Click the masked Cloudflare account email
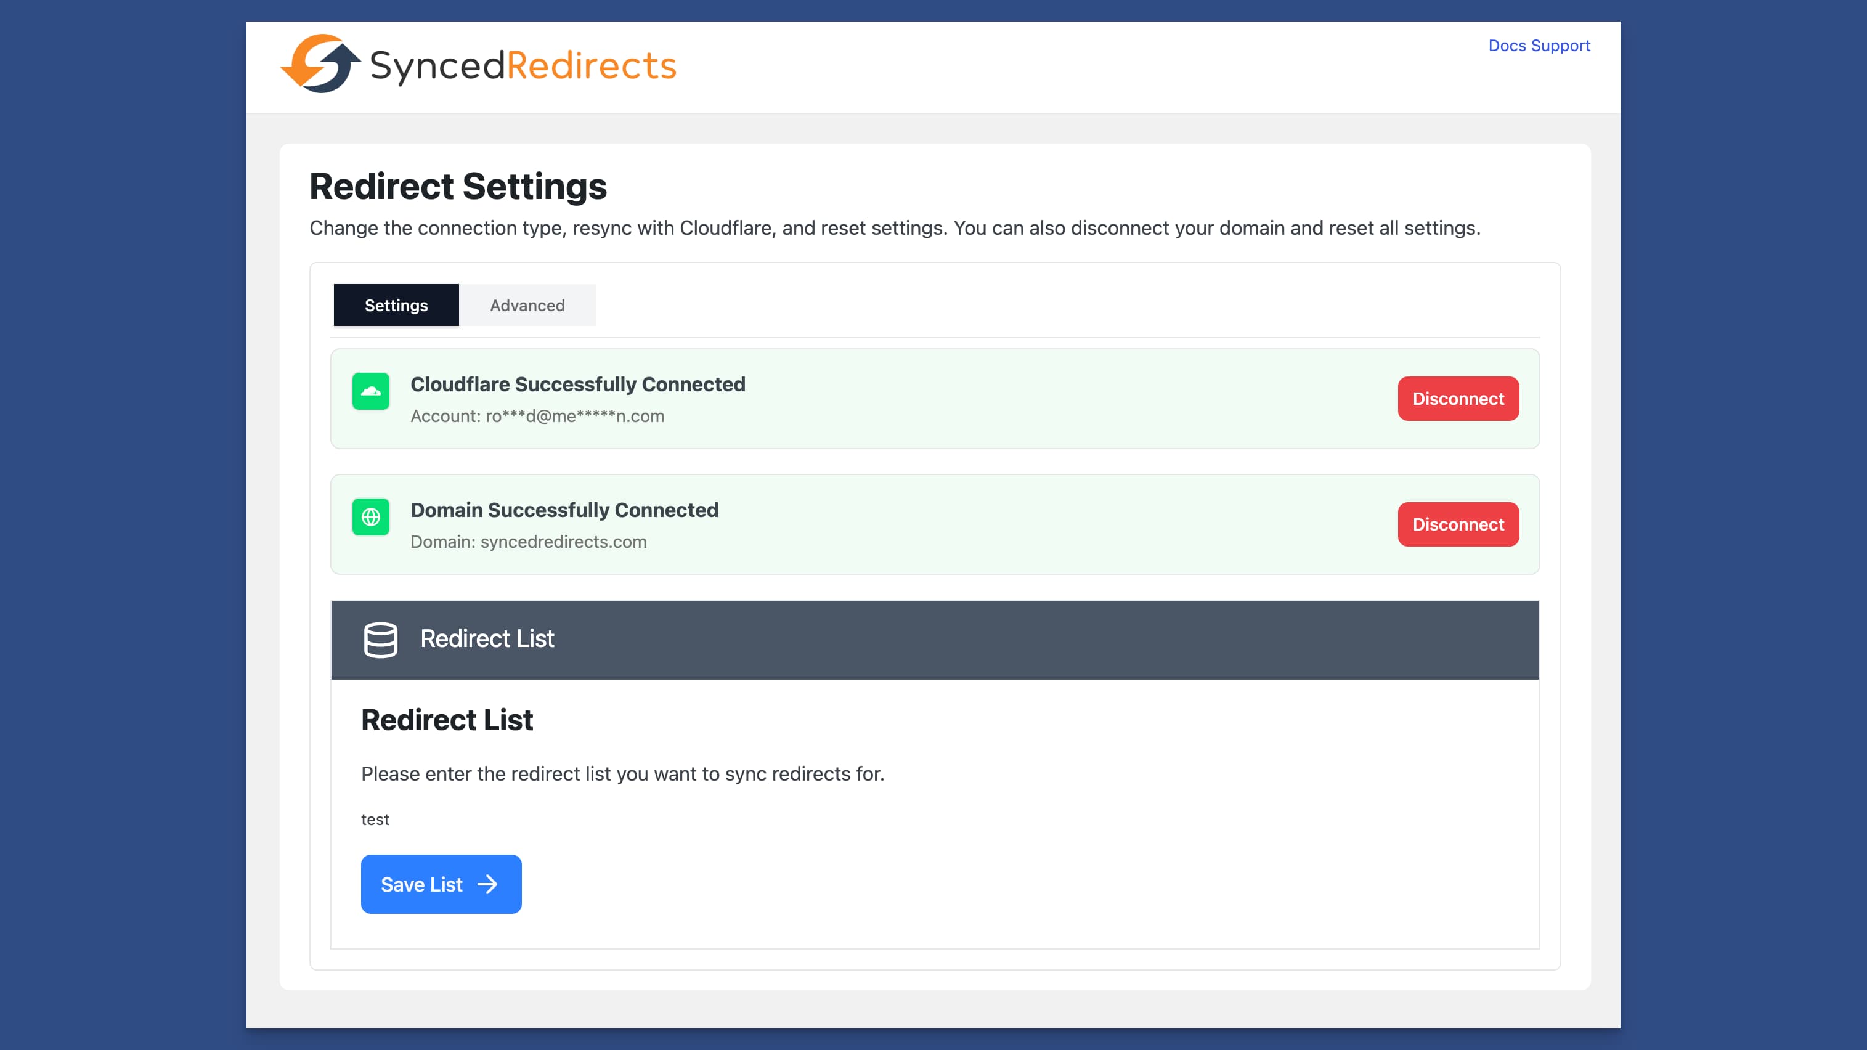This screenshot has height=1050, width=1867. tap(574, 416)
